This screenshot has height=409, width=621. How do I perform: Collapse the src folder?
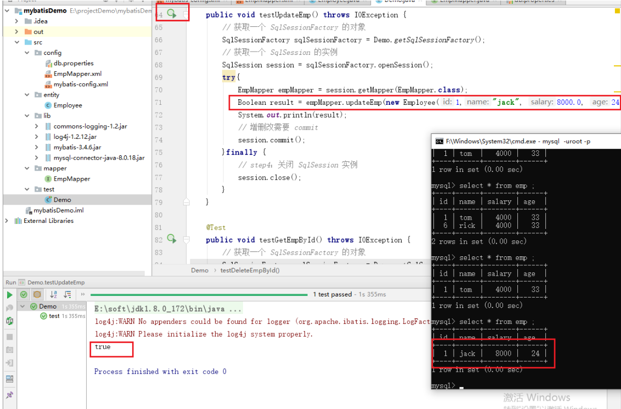click(16, 42)
